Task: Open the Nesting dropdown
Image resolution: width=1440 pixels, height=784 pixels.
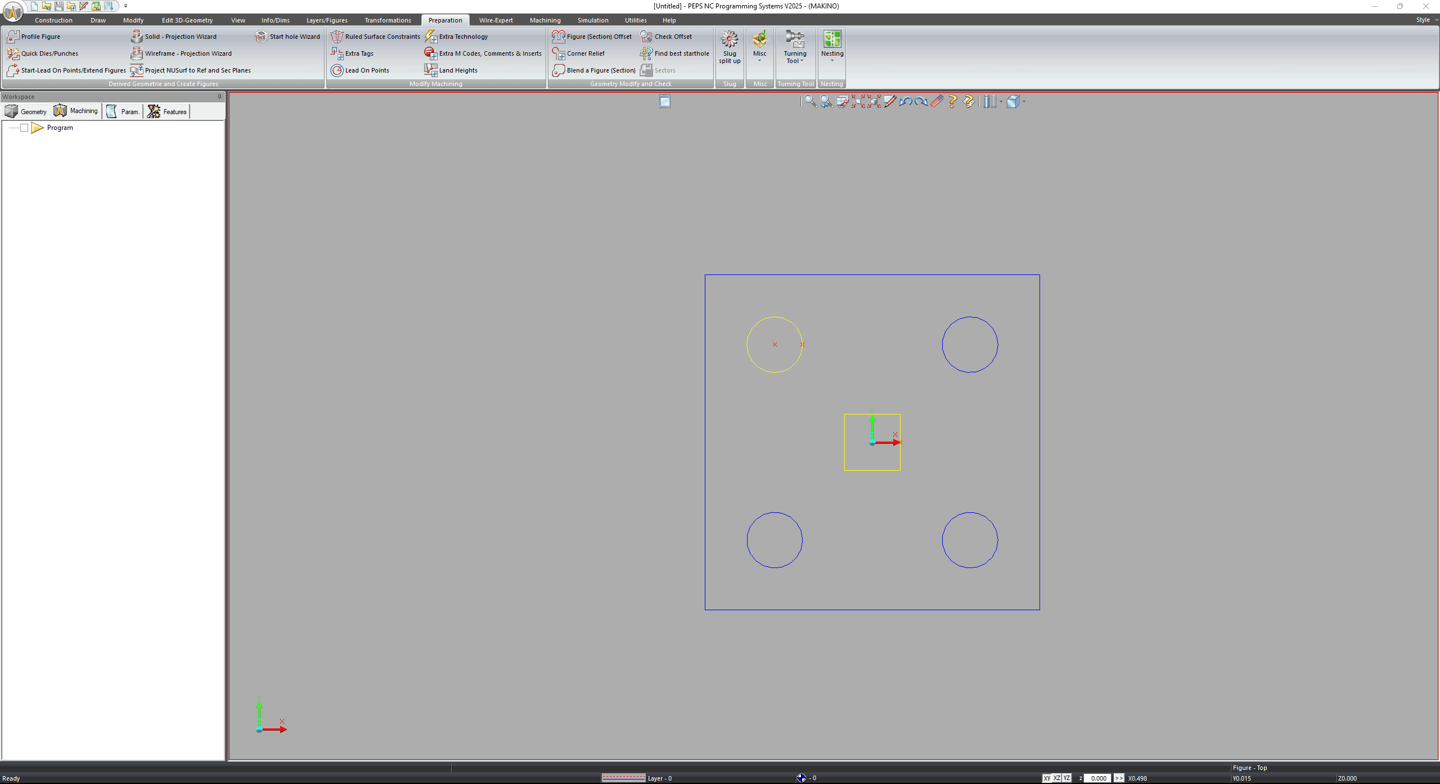Action: [x=832, y=60]
